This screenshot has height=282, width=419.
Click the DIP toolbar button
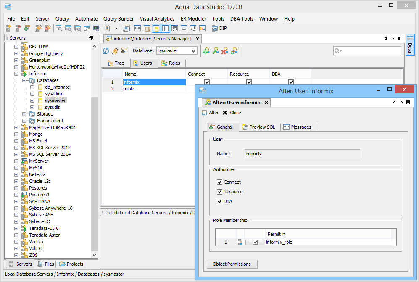coord(219,28)
